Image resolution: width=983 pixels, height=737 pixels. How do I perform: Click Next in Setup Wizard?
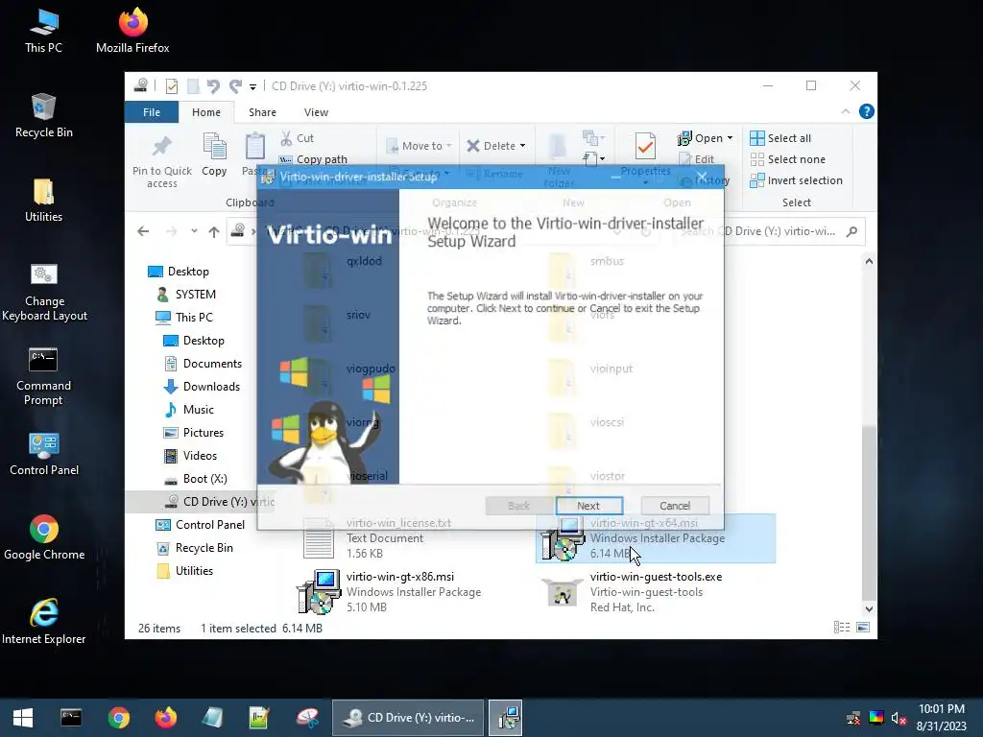[x=588, y=506]
